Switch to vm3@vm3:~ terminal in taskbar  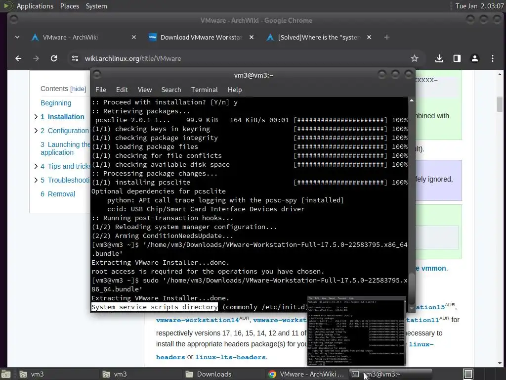(389, 374)
